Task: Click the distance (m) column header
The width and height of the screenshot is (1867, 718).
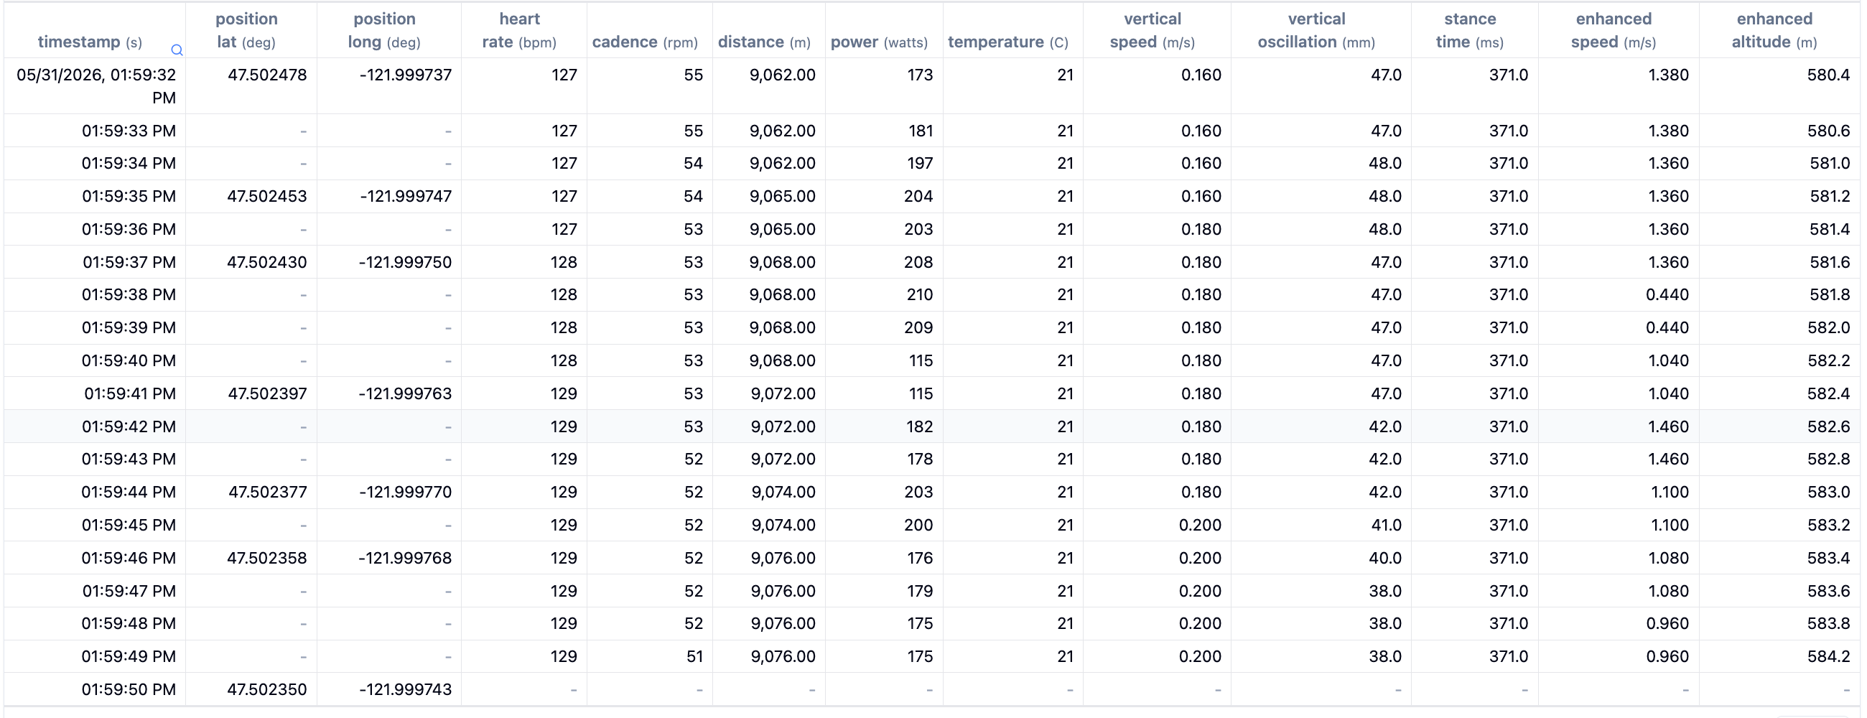Action: pos(764,42)
